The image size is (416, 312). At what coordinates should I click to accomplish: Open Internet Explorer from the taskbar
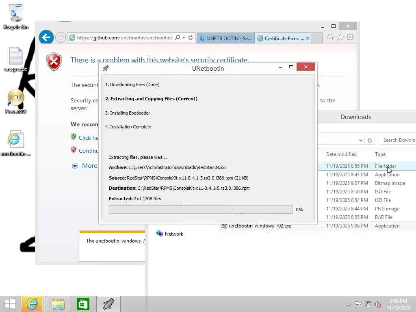(32, 304)
